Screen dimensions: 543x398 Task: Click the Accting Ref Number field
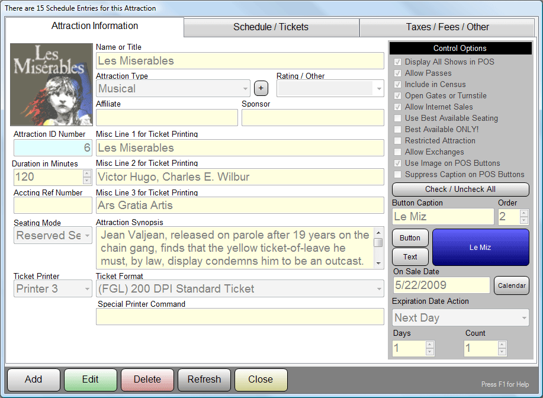[53, 206]
